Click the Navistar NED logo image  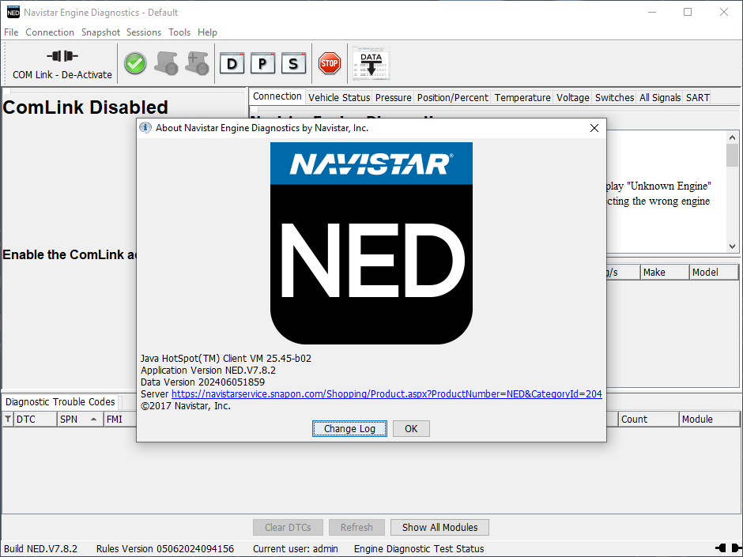coord(371,243)
